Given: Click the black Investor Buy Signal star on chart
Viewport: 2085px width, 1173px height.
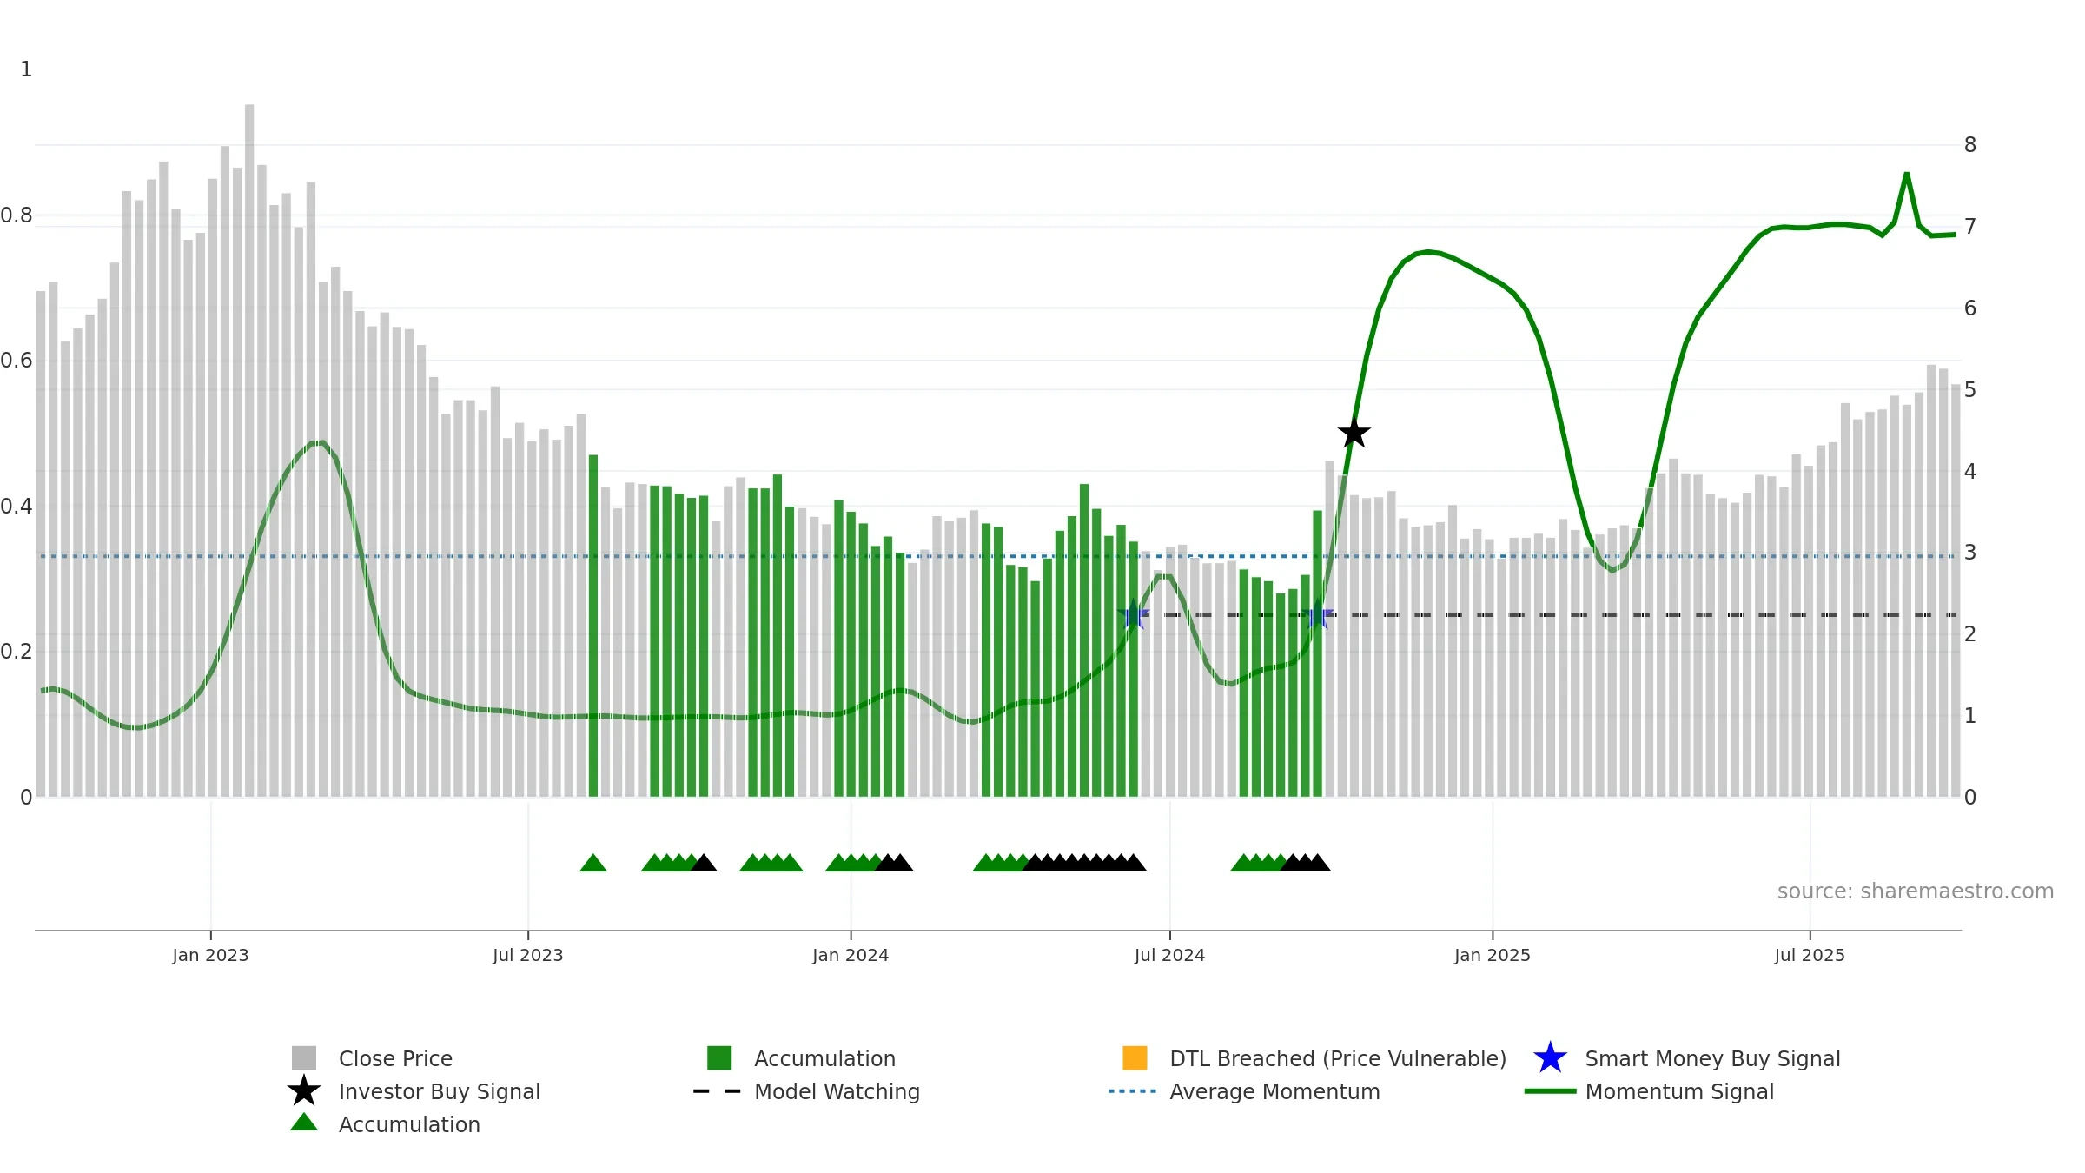Looking at the screenshot, I should pos(1354,433).
